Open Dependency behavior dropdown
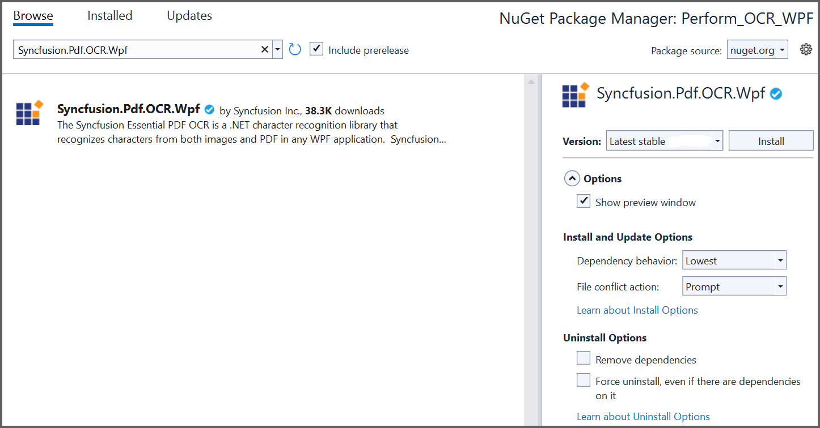 (x=734, y=260)
